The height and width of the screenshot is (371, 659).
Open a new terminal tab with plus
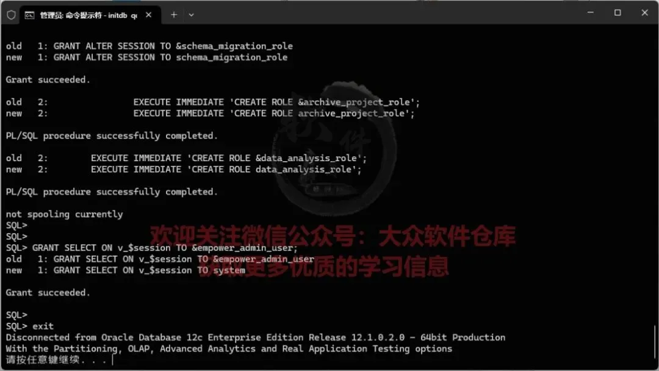point(173,15)
